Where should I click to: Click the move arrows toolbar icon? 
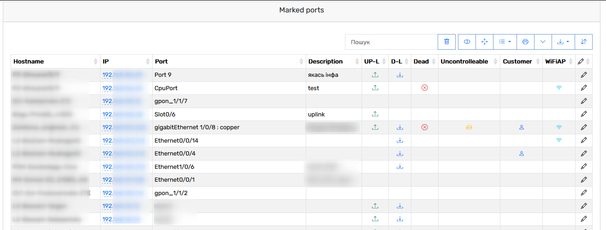[485, 42]
